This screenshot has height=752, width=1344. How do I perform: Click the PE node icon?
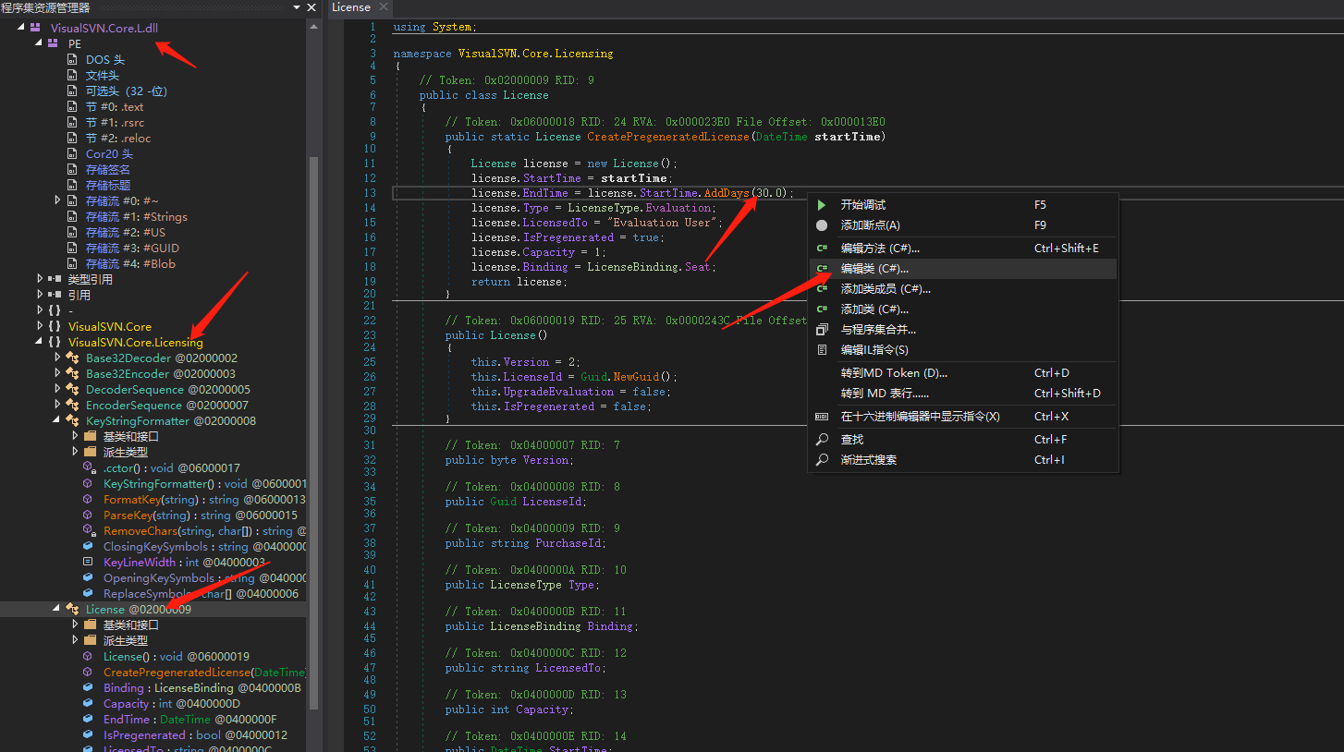click(54, 44)
